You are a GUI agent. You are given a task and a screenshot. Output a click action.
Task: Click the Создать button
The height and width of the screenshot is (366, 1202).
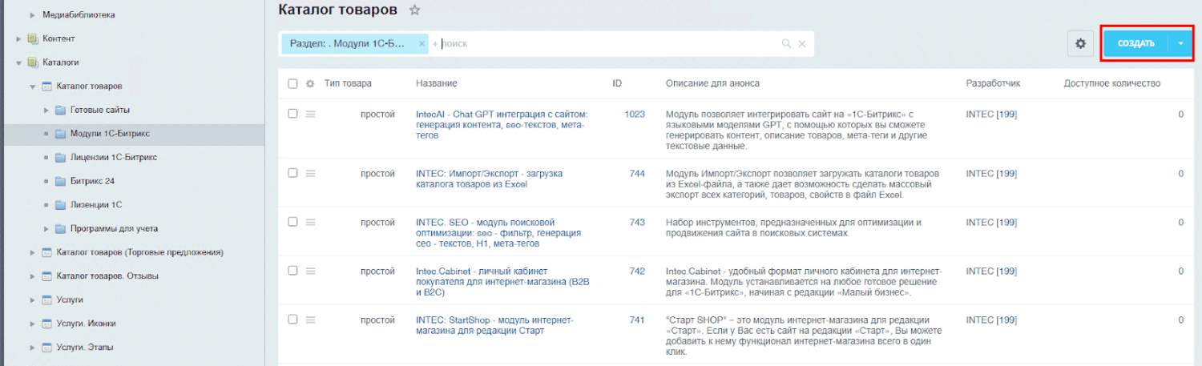(1135, 43)
